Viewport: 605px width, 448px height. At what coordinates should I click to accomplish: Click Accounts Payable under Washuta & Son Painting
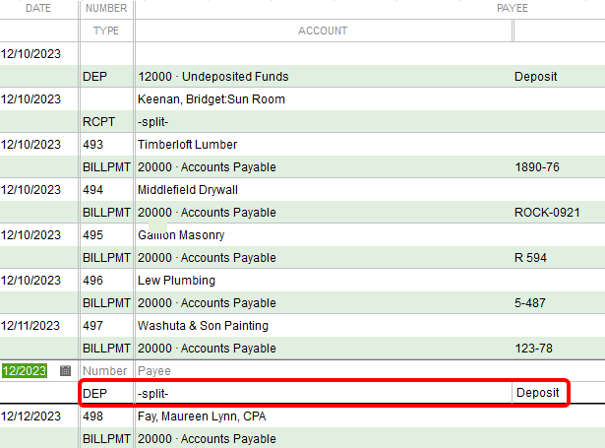point(208,349)
